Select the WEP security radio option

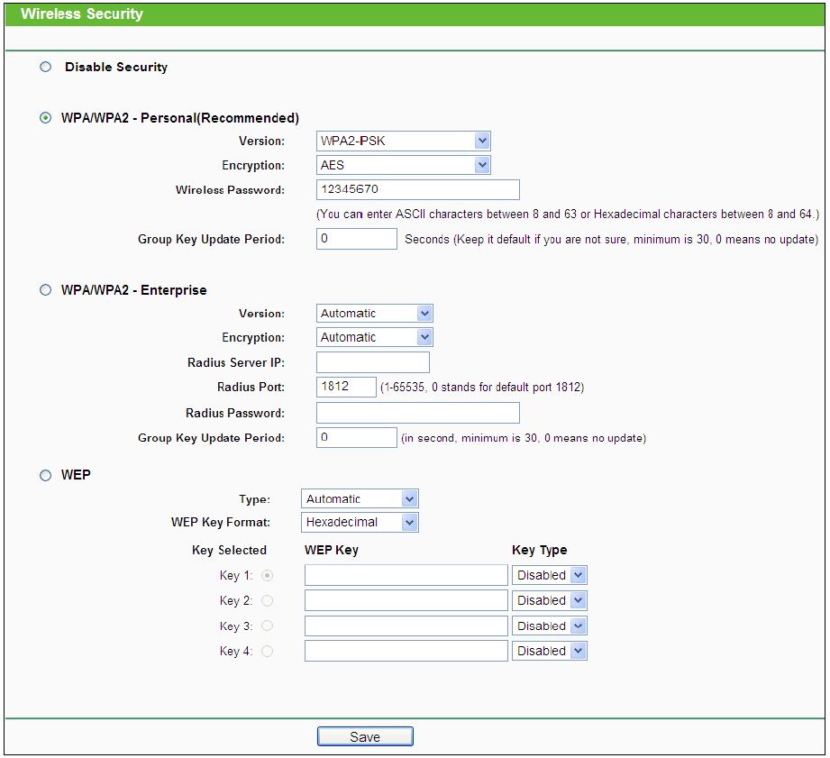46,475
